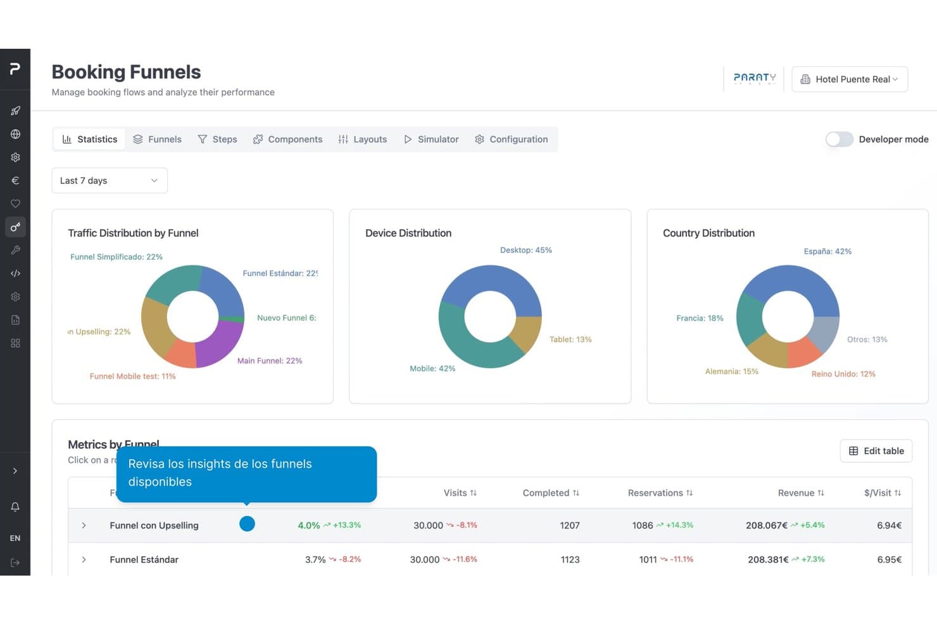
Task: Open the Configuration tab
Action: click(512, 139)
